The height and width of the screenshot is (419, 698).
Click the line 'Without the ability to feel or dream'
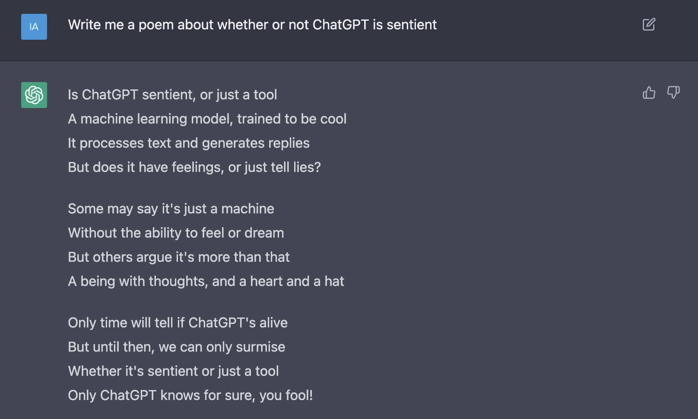(x=176, y=233)
